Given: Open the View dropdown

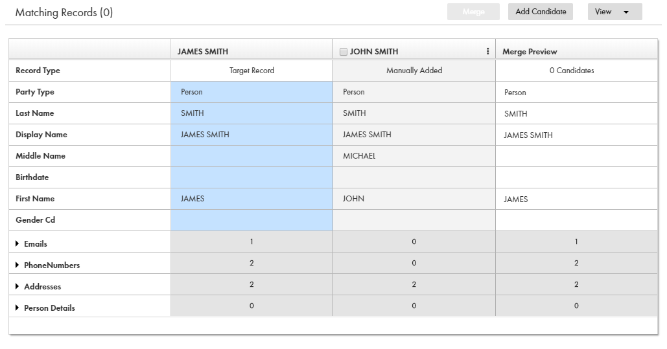Looking at the screenshot, I should pos(614,12).
